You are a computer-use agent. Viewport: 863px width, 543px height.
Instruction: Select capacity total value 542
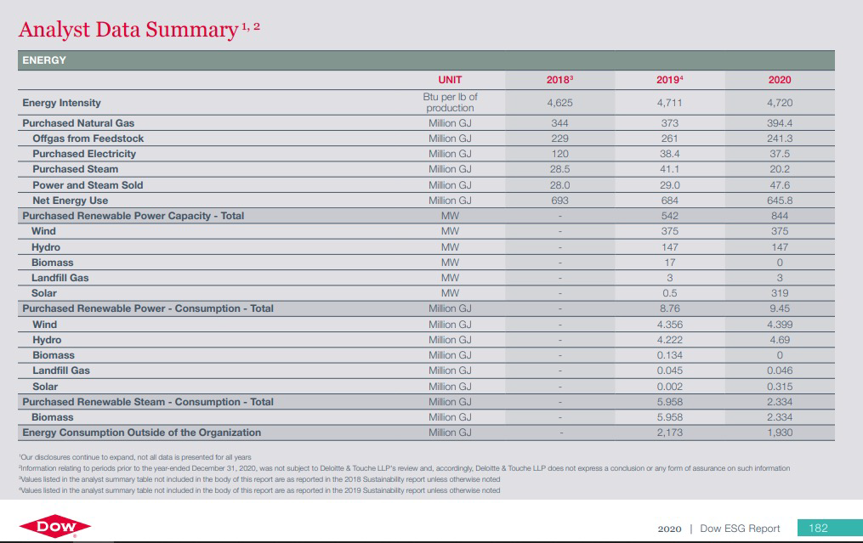(669, 216)
